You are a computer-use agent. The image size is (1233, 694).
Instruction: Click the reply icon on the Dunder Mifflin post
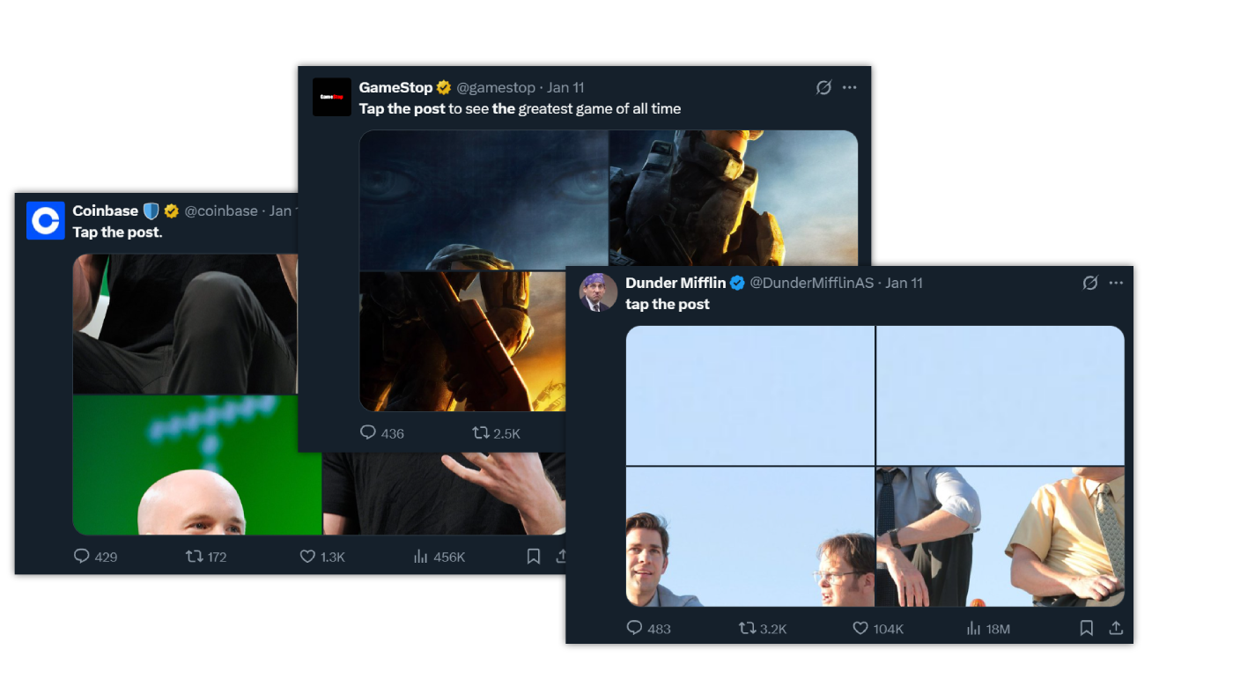[x=634, y=628]
